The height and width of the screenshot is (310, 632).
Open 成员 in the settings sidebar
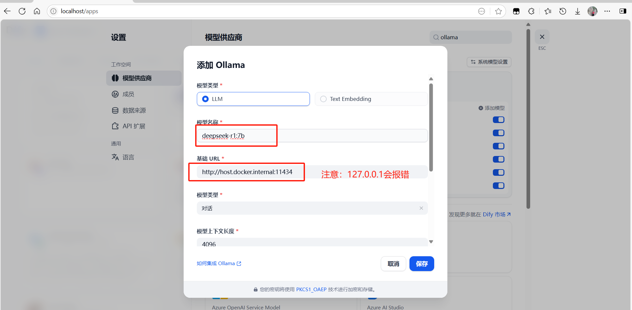(144, 94)
